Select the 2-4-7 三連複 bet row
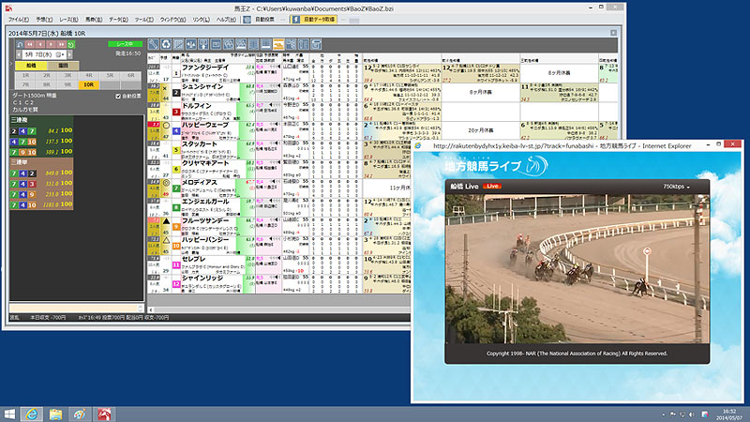 click(x=41, y=130)
